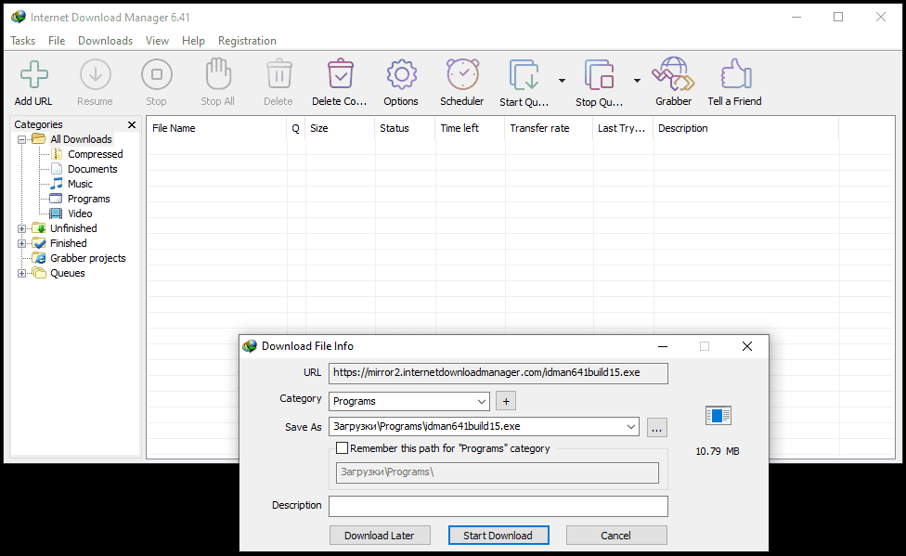The image size is (906, 556).
Task: Open the View menu
Action: tap(157, 41)
